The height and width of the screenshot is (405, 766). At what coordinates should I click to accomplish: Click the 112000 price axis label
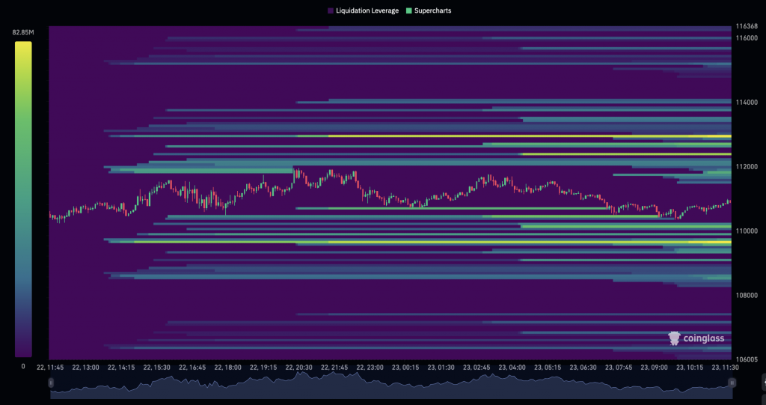(747, 166)
